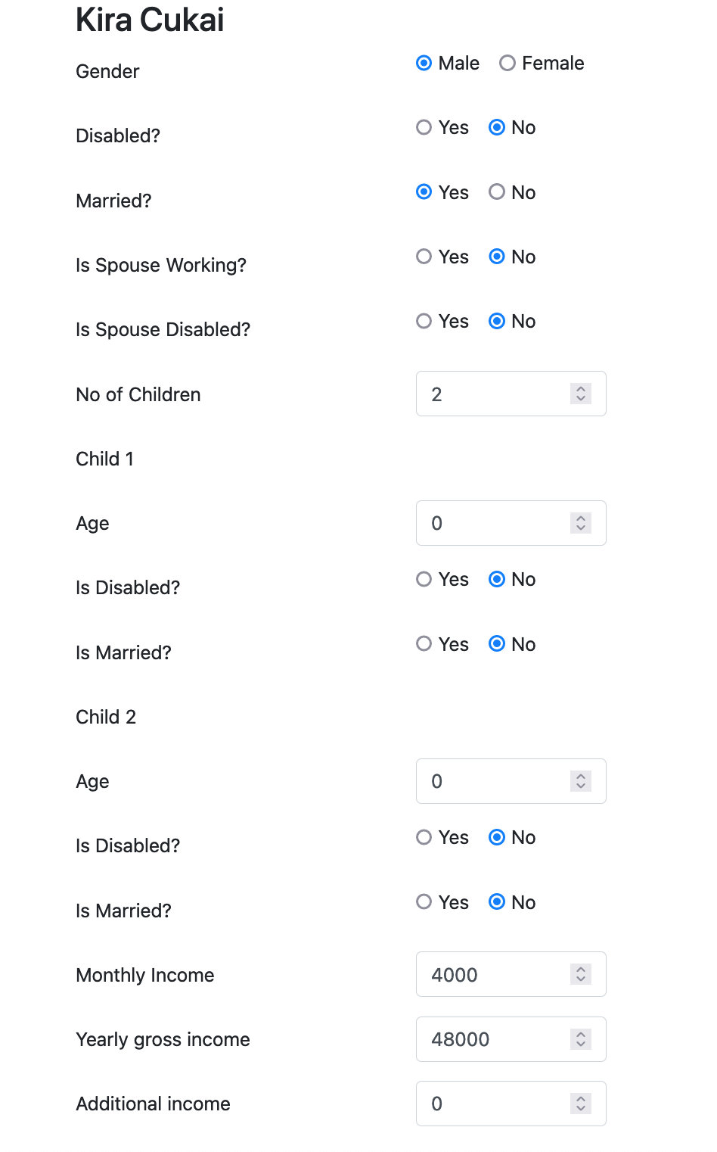Click the Monthly Income stepper arrows
The width and height of the screenshot is (717, 1152).
tap(581, 974)
